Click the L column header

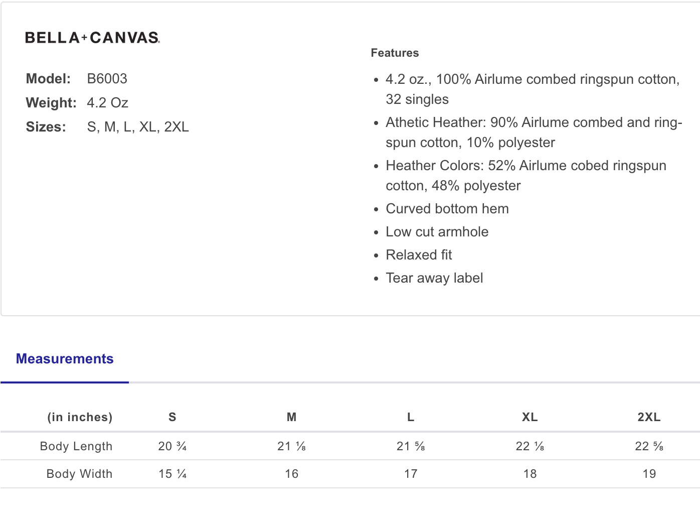(411, 417)
